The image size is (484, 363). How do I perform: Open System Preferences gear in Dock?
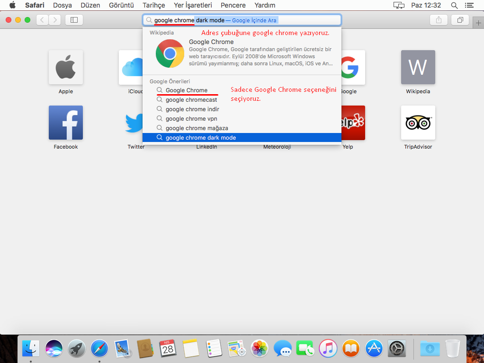(397, 348)
